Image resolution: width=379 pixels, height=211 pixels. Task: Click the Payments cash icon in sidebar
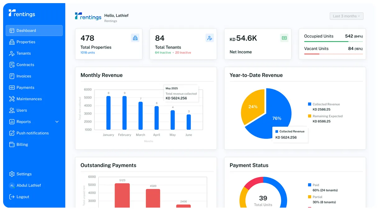(12, 88)
